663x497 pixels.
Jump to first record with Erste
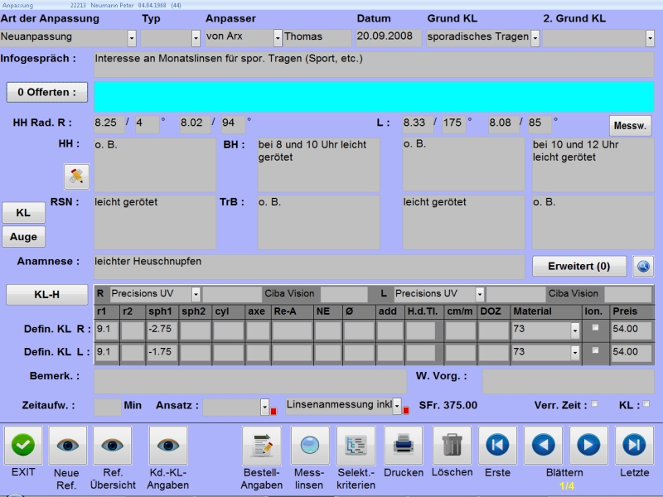[498, 445]
